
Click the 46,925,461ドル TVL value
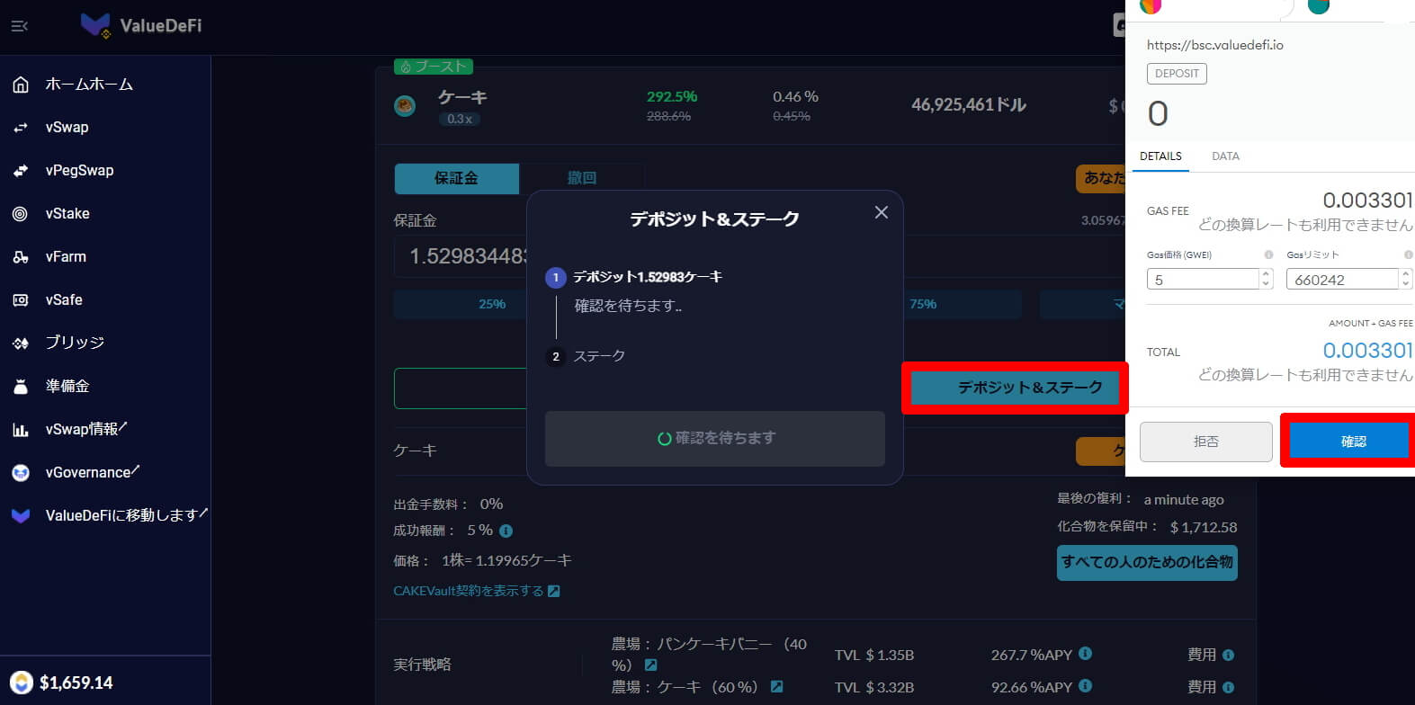pyautogui.click(x=969, y=105)
